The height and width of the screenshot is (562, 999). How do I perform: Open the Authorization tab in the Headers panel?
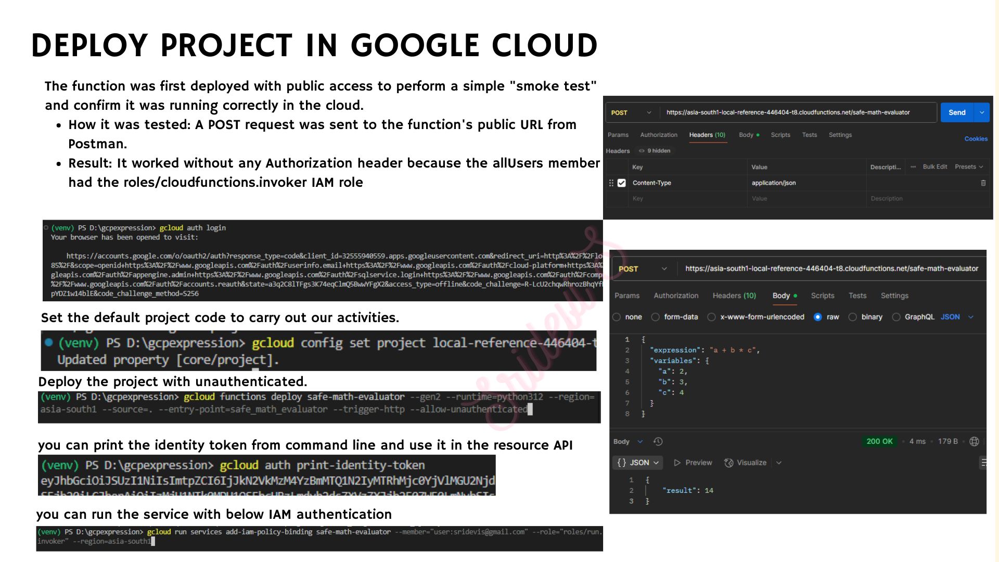[x=659, y=135]
